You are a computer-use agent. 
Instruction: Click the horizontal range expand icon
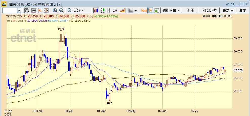pos(46,11)
